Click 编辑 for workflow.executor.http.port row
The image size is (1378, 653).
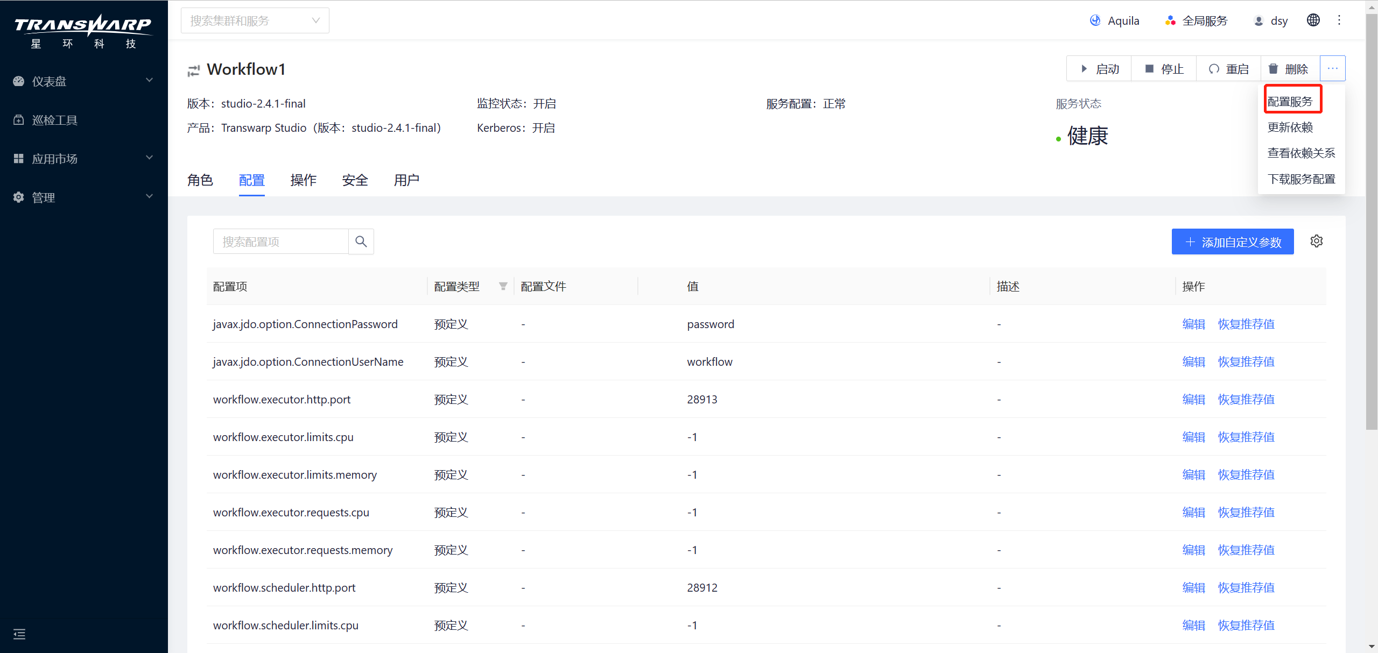point(1193,399)
